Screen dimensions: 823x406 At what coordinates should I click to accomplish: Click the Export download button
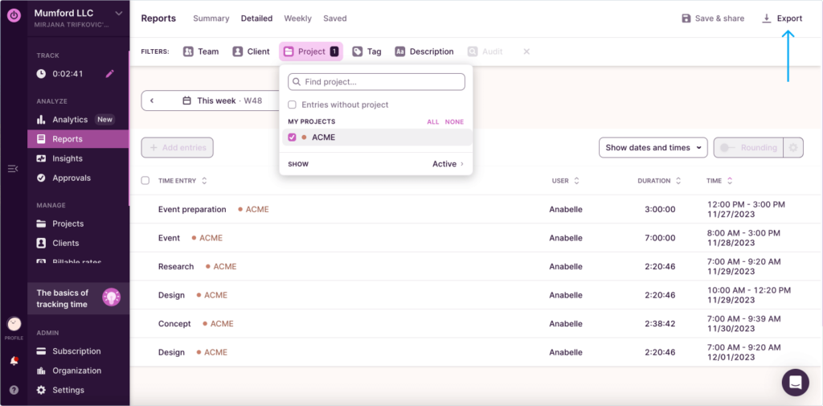(x=782, y=18)
